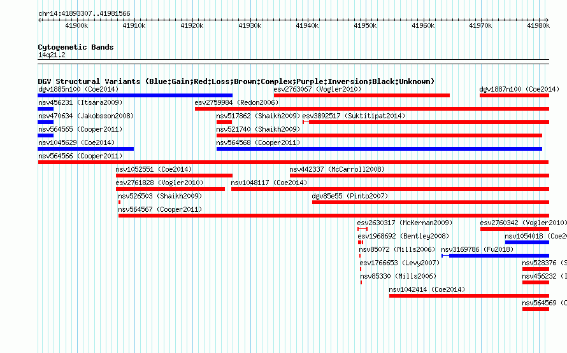Click the blue gain bar under nsv564568
Screen dimensions: 567x353
(379, 149)
